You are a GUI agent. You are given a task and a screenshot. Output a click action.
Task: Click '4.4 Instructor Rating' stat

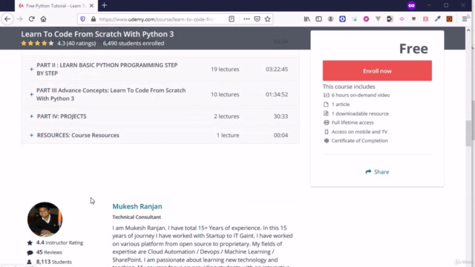pyautogui.click(x=59, y=243)
